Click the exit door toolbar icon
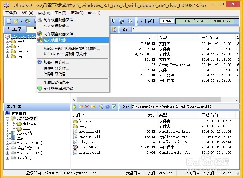The image size is (243, 178). [130, 21]
